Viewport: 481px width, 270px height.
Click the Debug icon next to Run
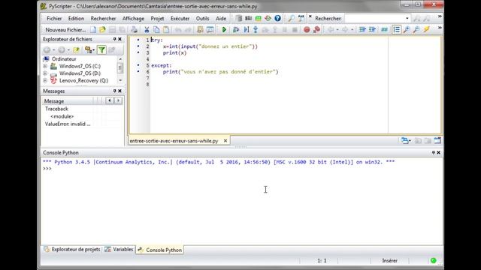pos(236,30)
